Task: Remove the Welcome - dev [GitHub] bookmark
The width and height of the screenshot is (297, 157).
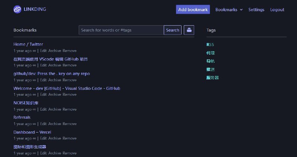Action: (70, 95)
